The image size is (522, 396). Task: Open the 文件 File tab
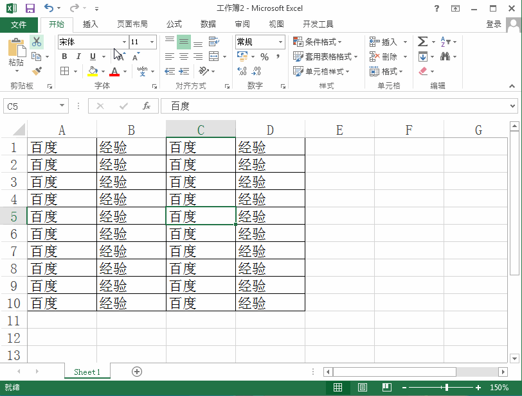click(19, 24)
